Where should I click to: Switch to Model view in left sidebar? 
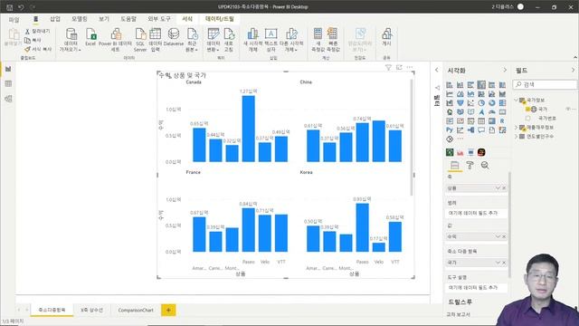pyautogui.click(x=8, y=99)
